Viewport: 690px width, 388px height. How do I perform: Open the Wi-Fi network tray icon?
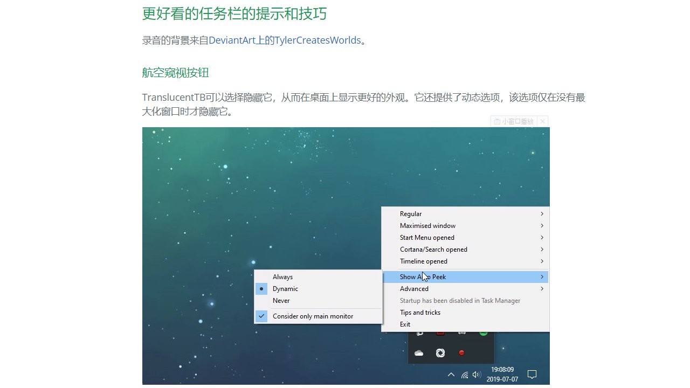click(464, 375)
